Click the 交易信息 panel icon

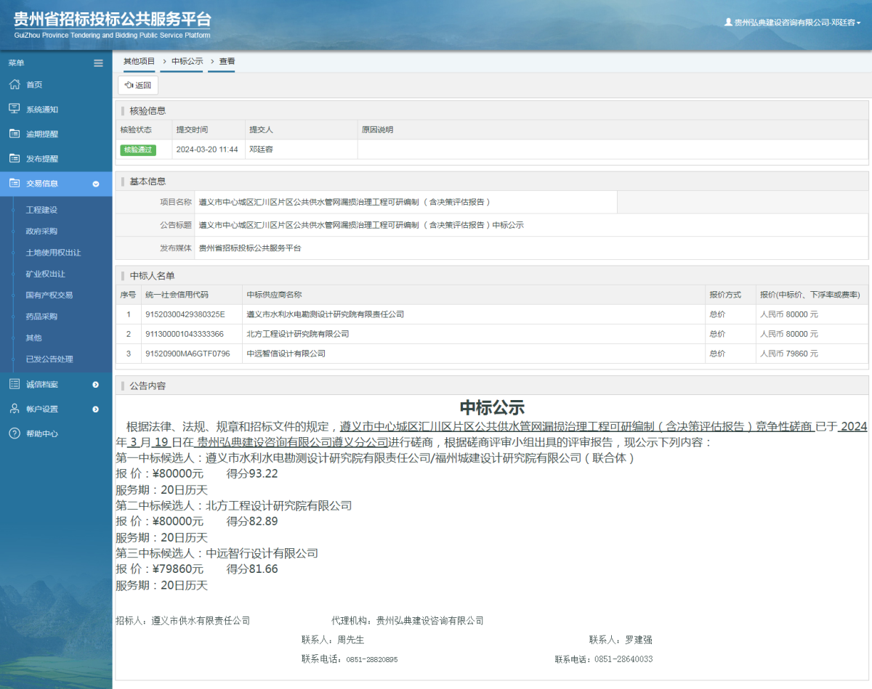click(15, 184)
